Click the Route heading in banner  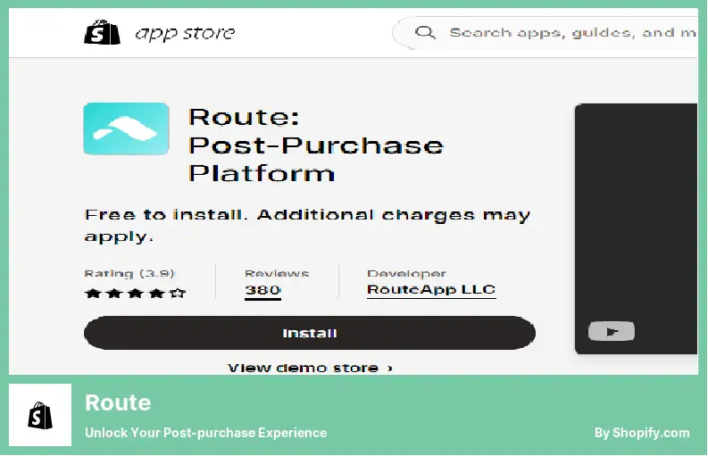[x=118, y=402]
